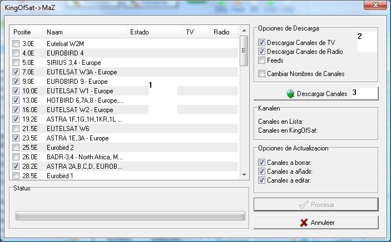Select the EUROBIRD 9 - Europe name text
The height and width of the screenshot is (242, 391).
coord(77,82)
